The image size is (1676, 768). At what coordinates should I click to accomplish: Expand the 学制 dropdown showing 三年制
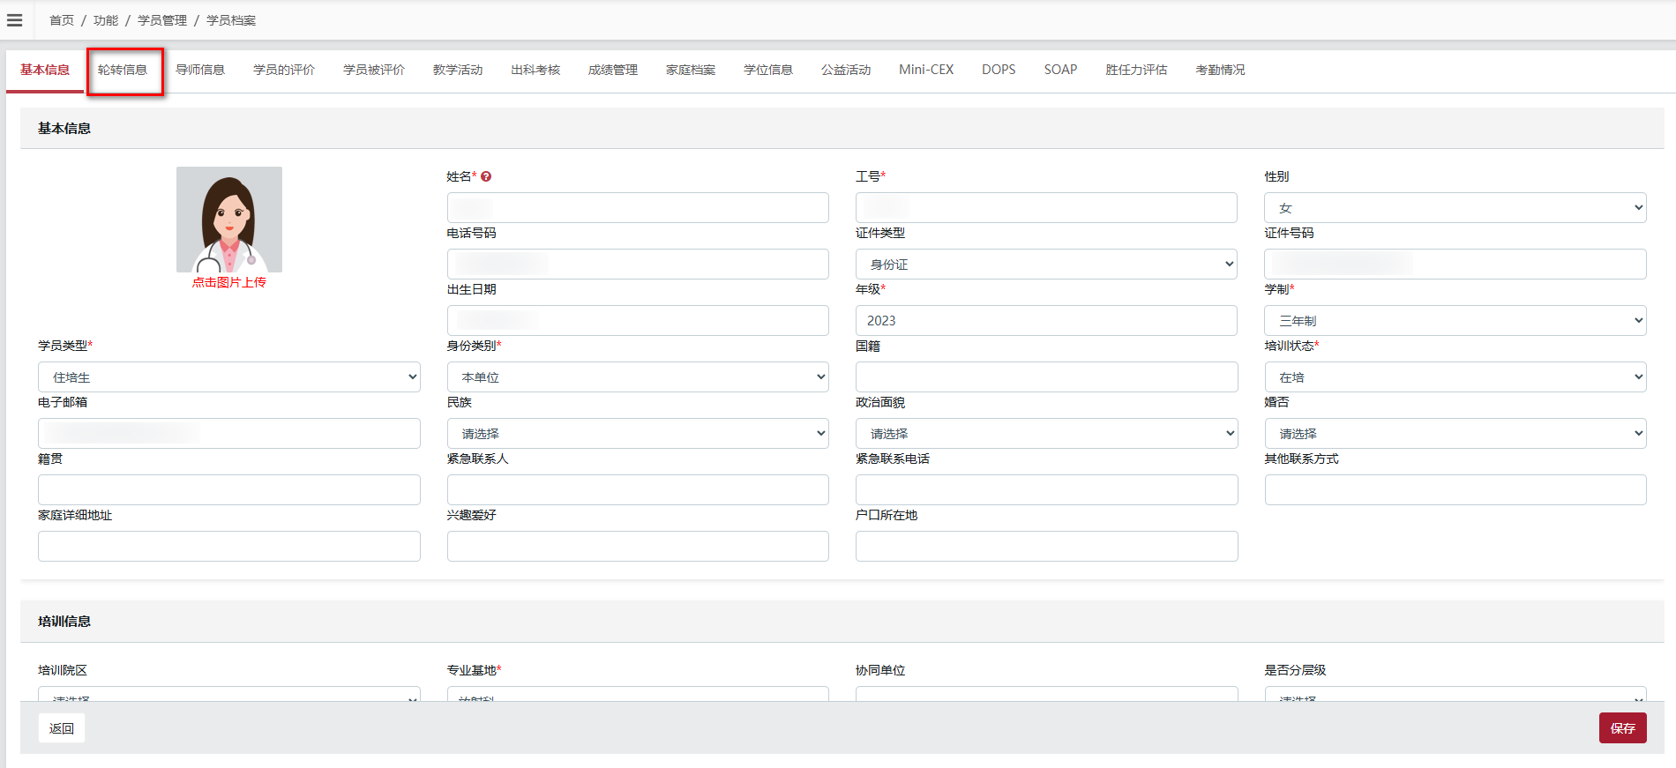pos(1455,321)
